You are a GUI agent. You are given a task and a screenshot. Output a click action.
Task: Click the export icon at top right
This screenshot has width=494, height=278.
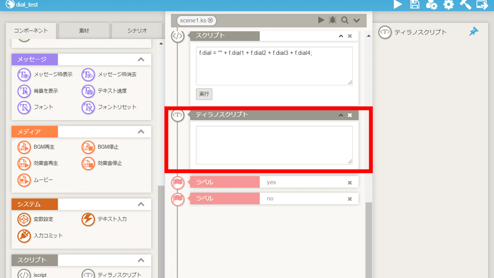(x=482, y=5)
